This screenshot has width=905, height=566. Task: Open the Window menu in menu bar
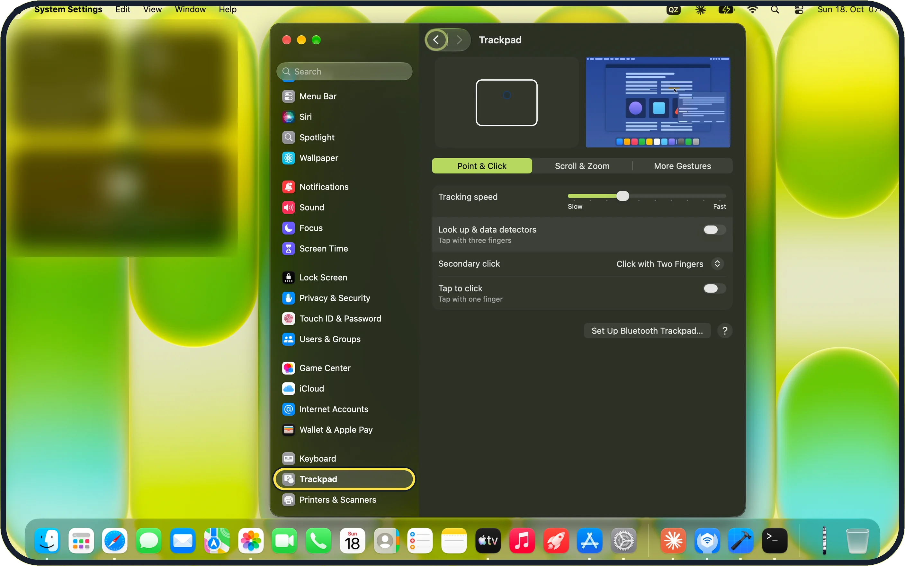click(190, 9)
